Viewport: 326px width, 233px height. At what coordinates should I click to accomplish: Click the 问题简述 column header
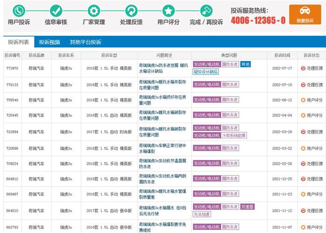(x=164, y=55)
